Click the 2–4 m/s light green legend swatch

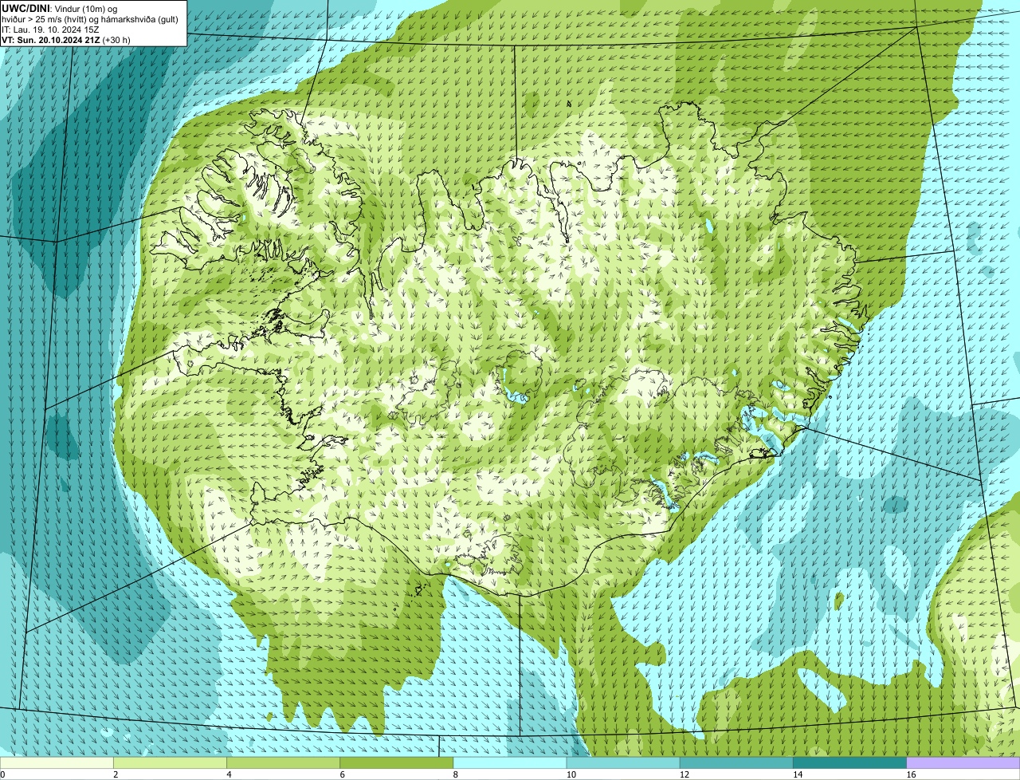[x=170, y=763]
